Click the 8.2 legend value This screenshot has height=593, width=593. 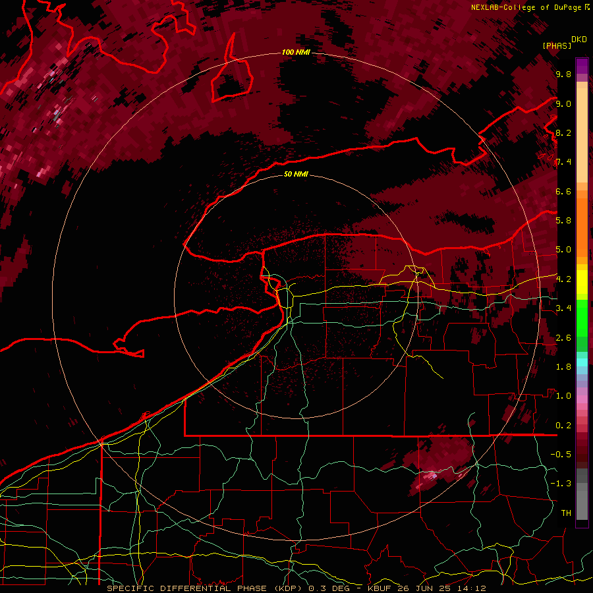coord(563,132)
